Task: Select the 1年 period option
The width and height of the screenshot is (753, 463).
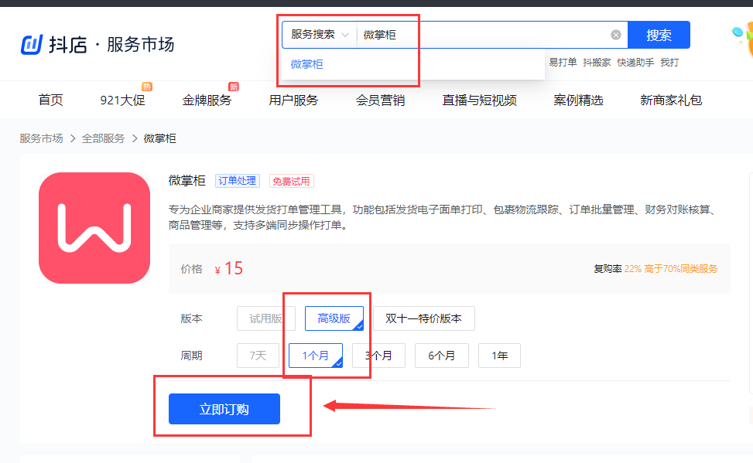Action: (499, 356)
